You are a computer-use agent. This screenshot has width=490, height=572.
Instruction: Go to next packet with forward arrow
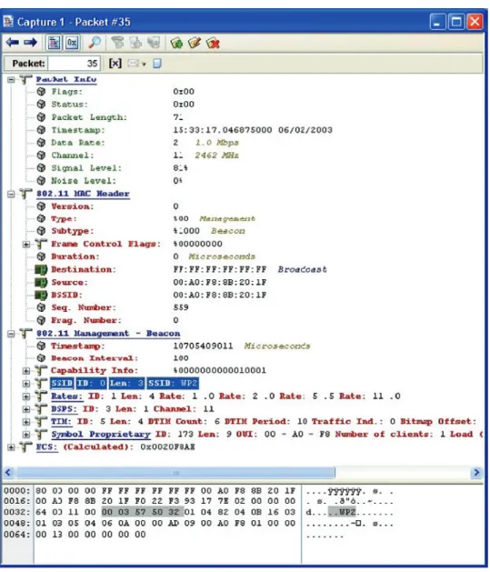point(30,43)
